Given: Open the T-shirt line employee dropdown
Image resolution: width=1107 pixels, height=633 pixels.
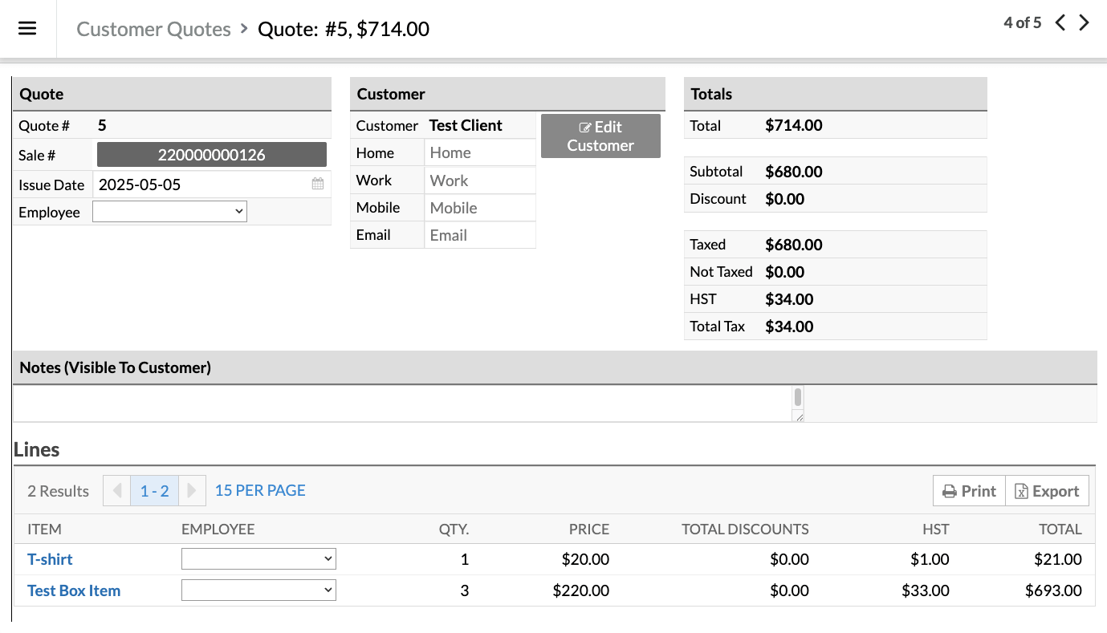Looking at the screenshot, I should tap(258, 559).
